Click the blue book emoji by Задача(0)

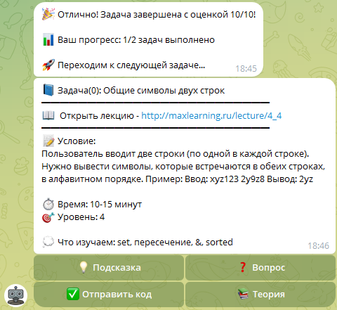tap(48, 90)
